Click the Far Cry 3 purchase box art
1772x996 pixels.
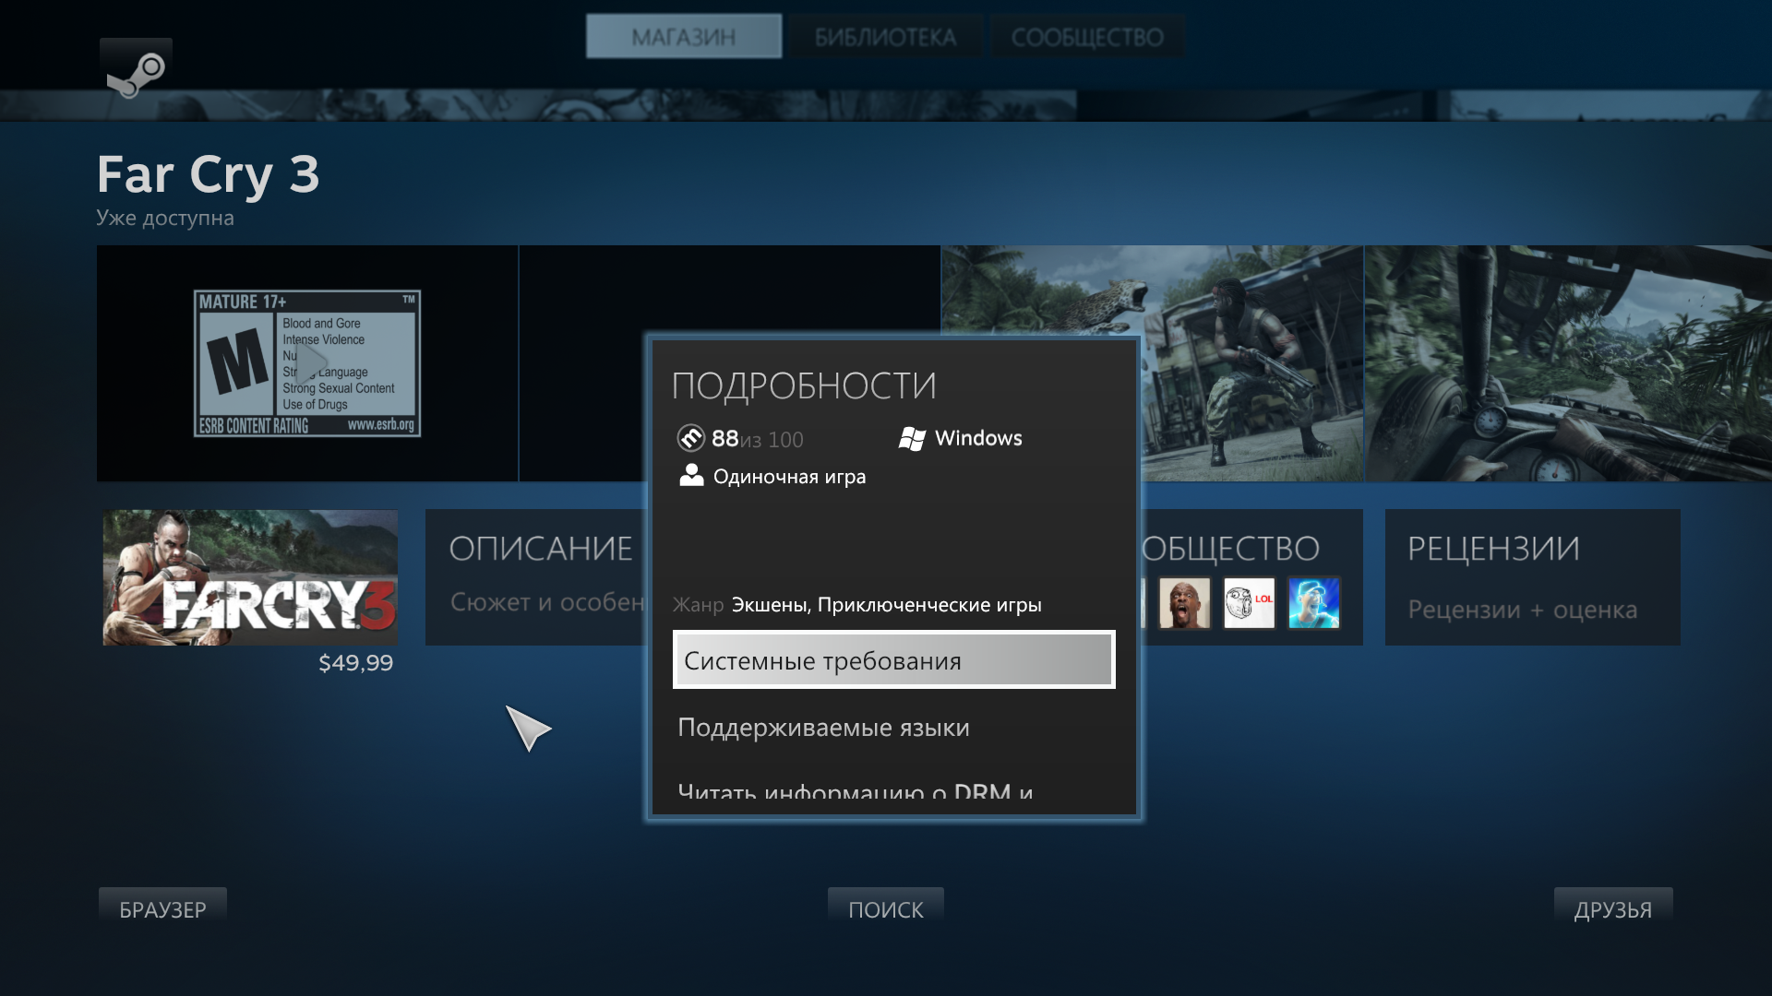click(250, 577)
